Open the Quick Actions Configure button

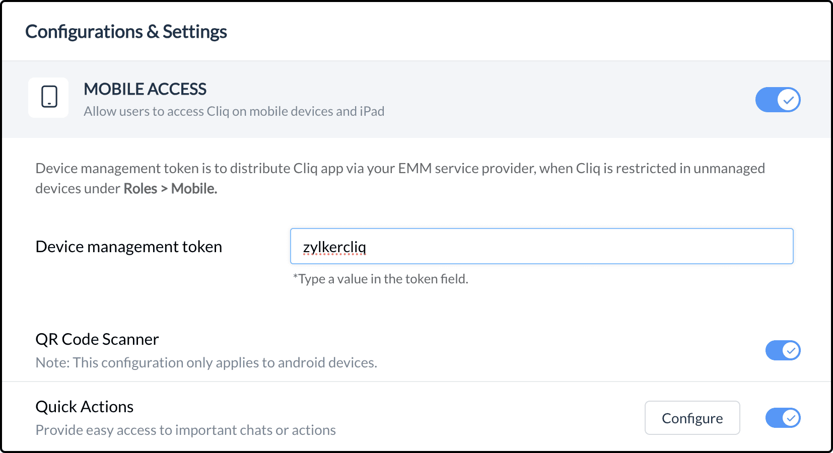click(692, 418)
